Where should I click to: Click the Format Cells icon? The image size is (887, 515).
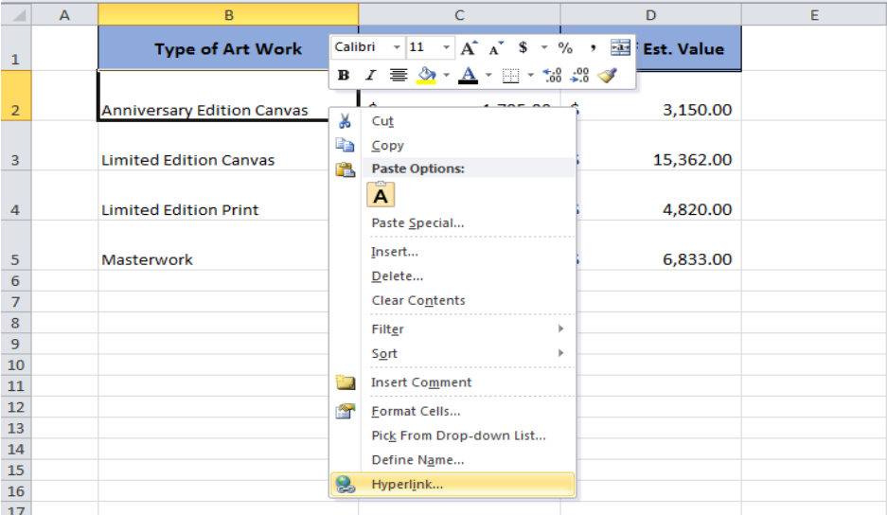click(x=346, y=411)
